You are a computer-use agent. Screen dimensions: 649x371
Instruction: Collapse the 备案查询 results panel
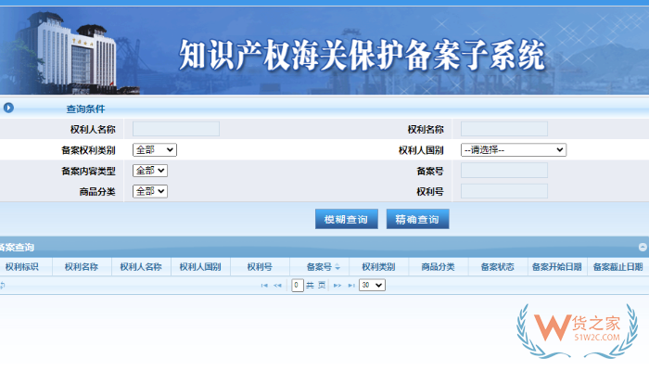tap(643, 248)
